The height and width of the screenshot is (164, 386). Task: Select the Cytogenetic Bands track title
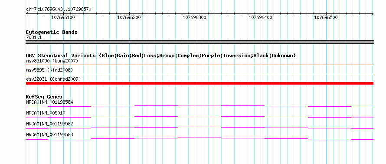coord(52,32)
